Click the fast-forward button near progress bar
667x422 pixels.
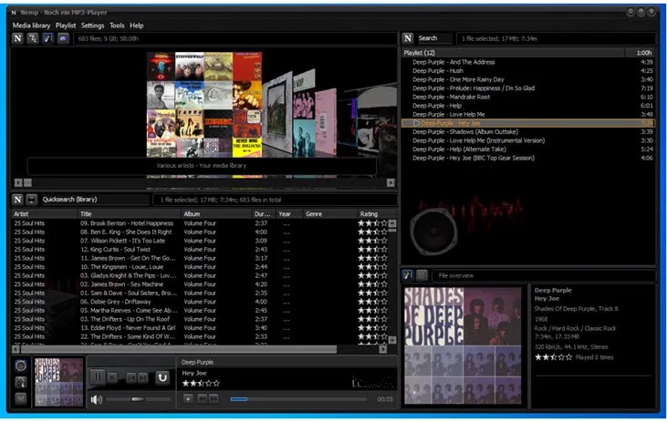214,398
